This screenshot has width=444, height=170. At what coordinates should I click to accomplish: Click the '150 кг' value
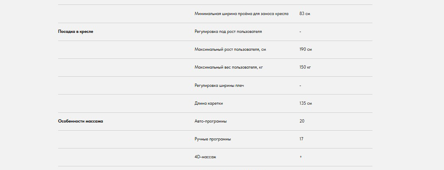click(x=305, y=67)
